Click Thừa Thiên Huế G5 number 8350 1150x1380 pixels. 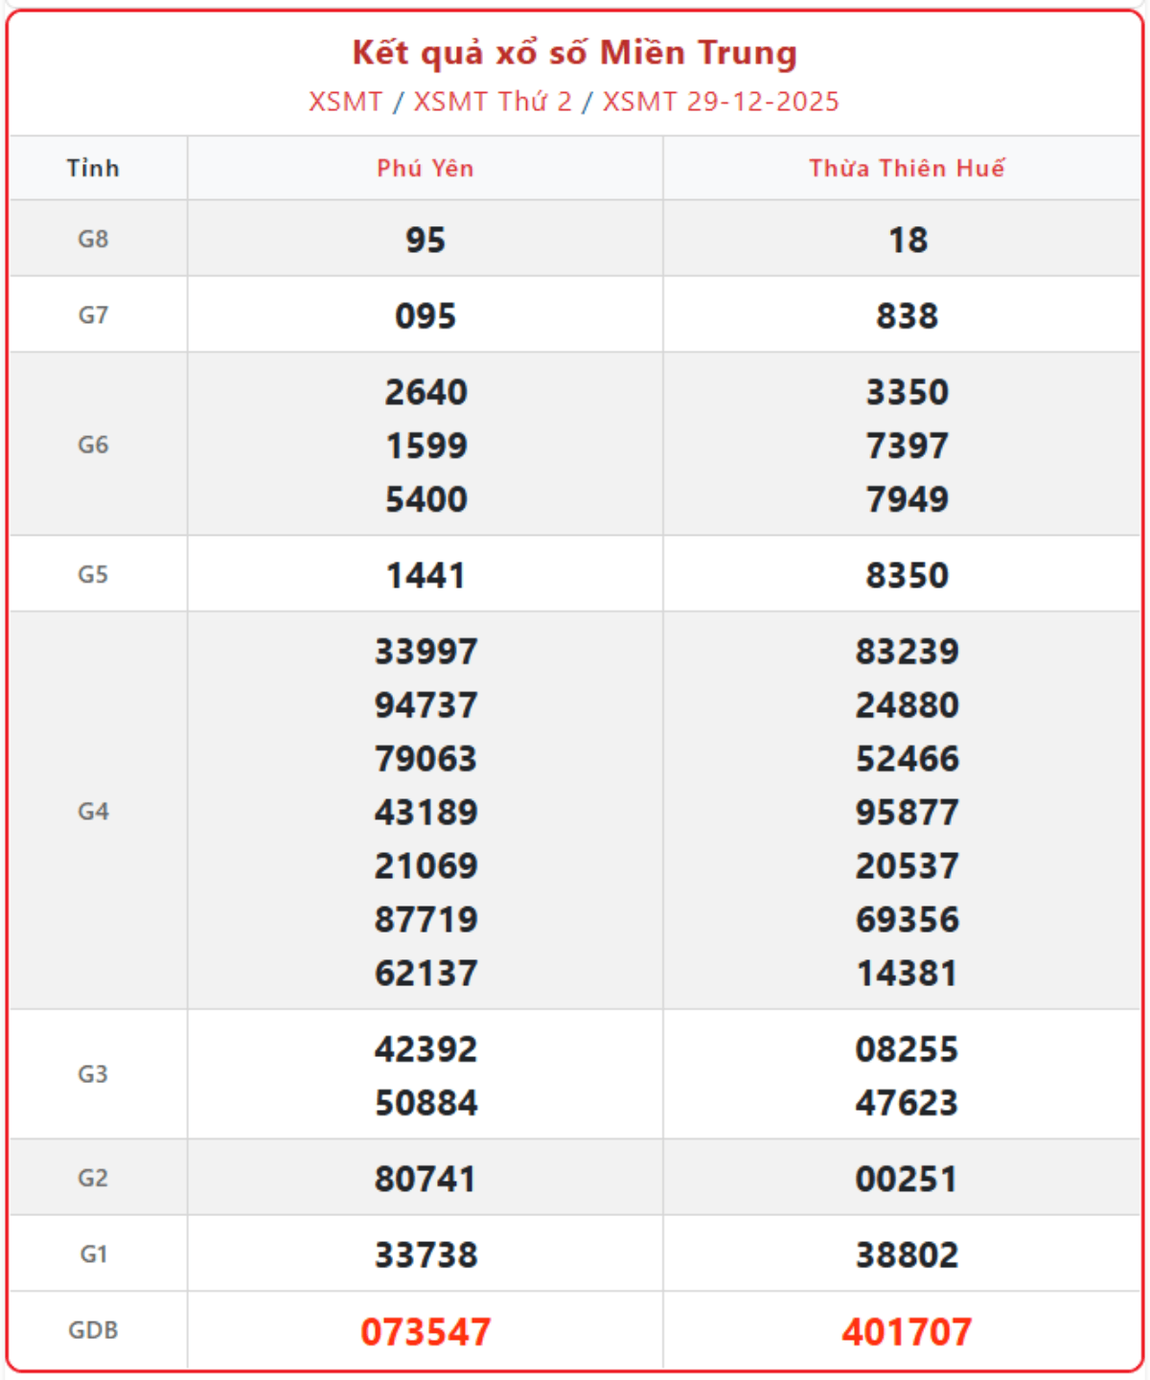tap(907, 575)
